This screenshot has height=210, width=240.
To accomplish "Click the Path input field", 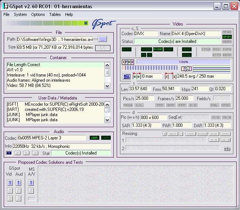I will [x=55, y=40].
